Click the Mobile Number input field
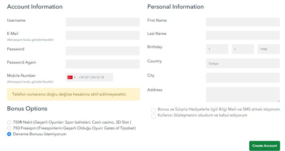 click(x=95, y=77)
